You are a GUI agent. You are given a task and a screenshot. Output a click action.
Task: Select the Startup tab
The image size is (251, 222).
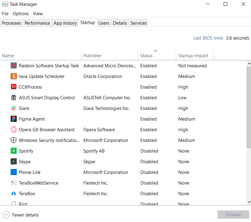88,23
